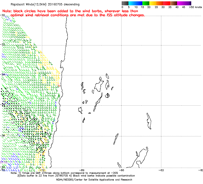Image resolution: width=203 pixels, height=184 pixels.
Task: Select the green 15-20 knots legend segment
Action: [146, 3]
